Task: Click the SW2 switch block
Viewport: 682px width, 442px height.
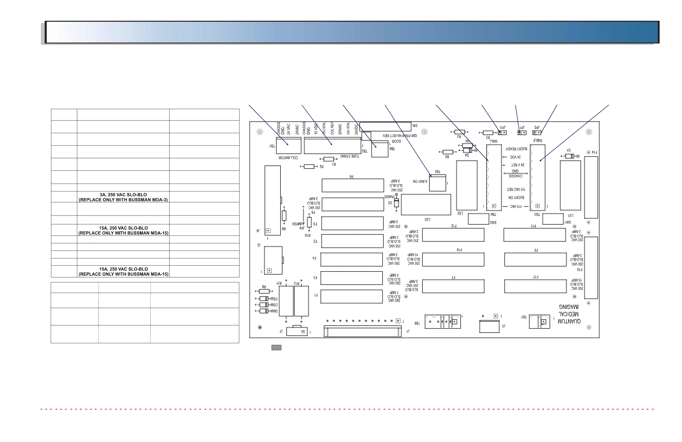Action: [478, 219]
